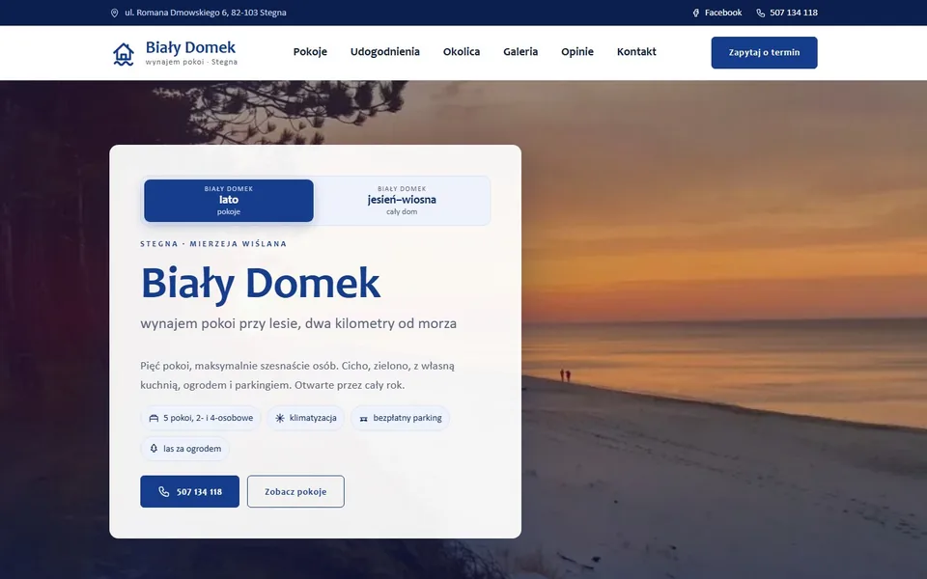The width and height of the screenshot is (927, 579).
Task: Click the paragraph starting Pięć pokoi
Action: pyautogui.click(x=297, y=375)
